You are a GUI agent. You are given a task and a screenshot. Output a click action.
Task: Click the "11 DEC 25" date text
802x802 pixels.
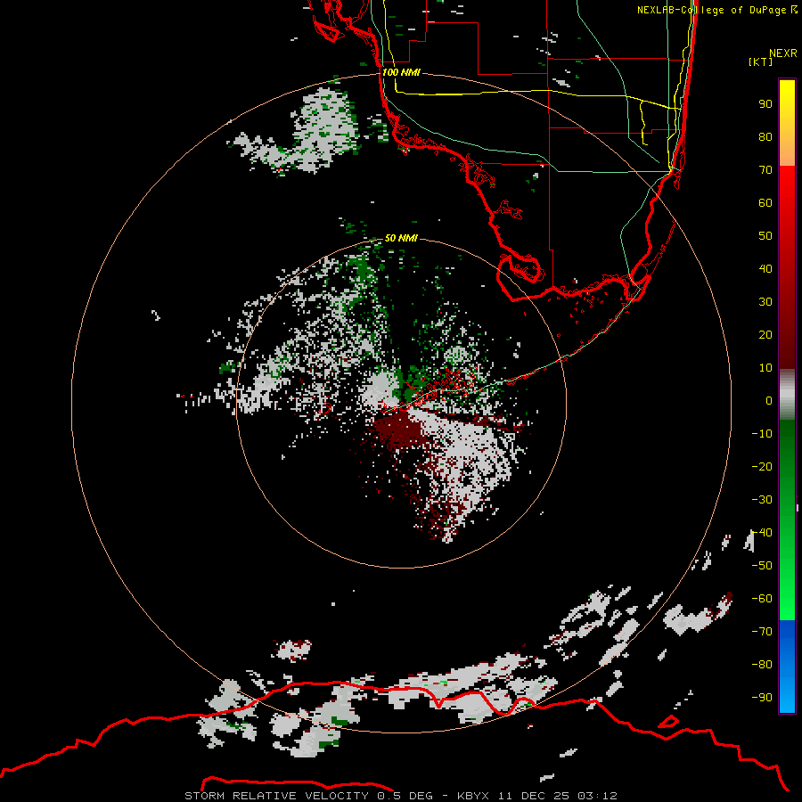click(534, 796)
